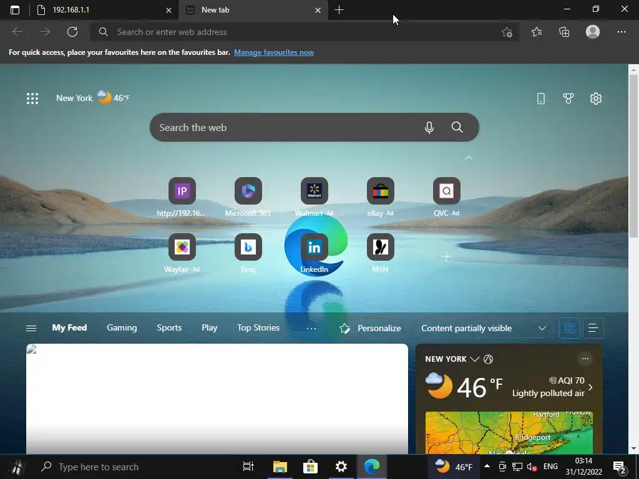The image size is (639, 479).
Task: Click the weather radar map thumbnail
Action: 509,433
